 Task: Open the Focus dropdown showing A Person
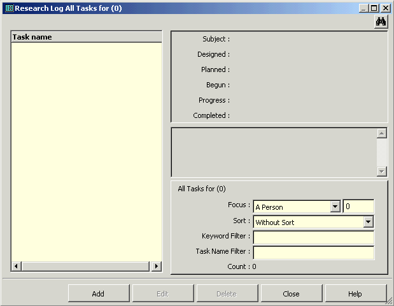(x=335, y=207)
